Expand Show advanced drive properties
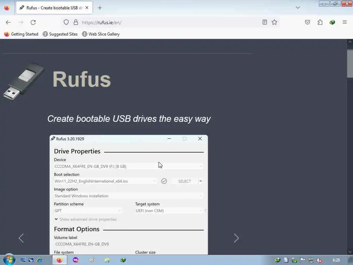Viewport: 353px width, 265px height. pyautogui.click(x=85, y=219)
